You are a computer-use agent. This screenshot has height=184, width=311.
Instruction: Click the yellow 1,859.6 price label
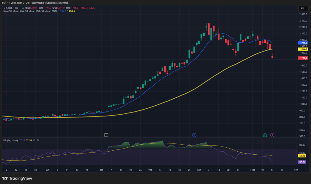(303, 49)
